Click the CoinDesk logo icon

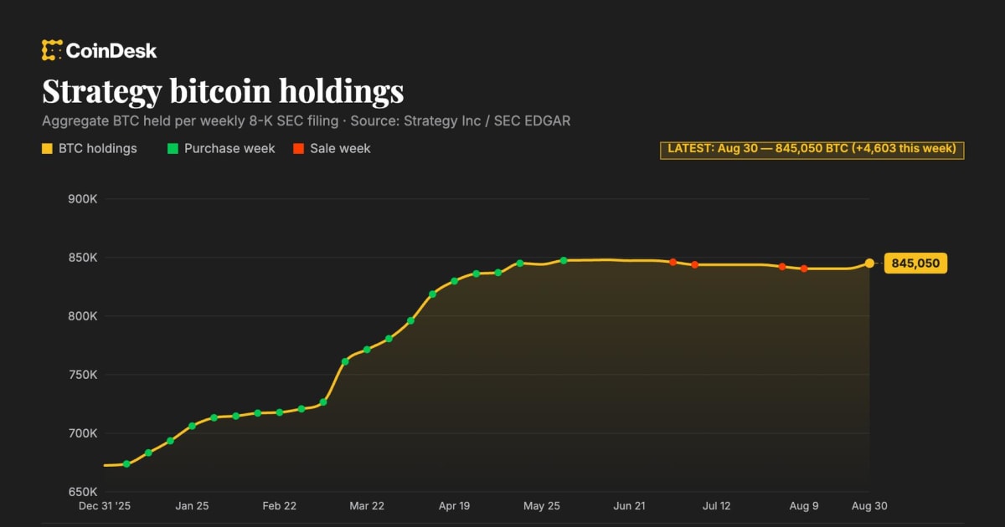[x=52, y=50]
